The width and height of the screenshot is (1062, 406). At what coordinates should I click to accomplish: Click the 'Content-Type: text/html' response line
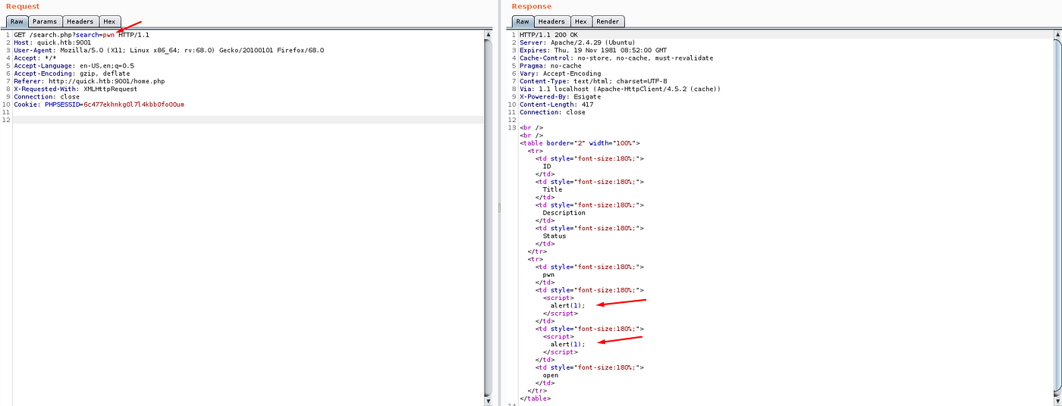point(593,81)
